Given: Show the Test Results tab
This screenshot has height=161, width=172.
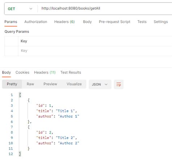Looking at the screenshot, I should pos(71,72).
